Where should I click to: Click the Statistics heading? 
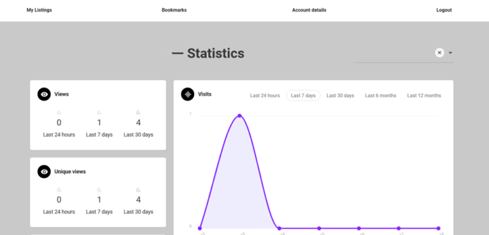(215, 53)
